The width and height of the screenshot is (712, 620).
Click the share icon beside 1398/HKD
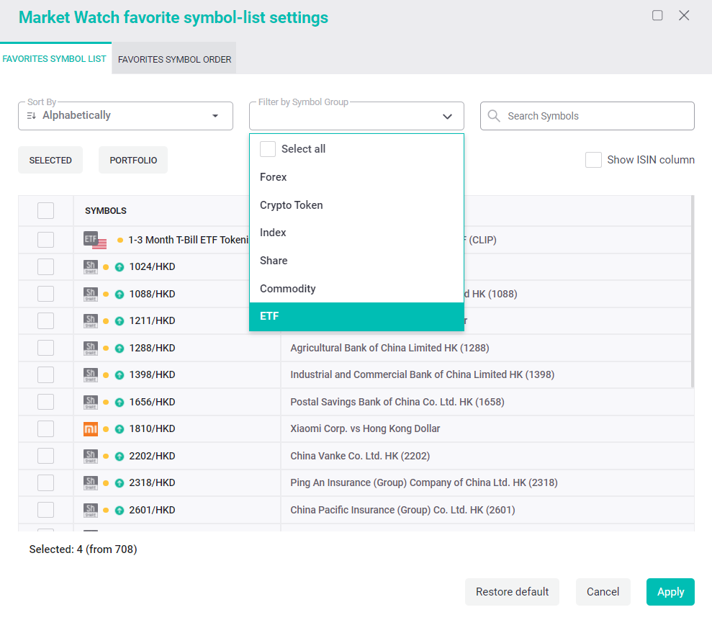pyautogui.click(x=91, y=374)
